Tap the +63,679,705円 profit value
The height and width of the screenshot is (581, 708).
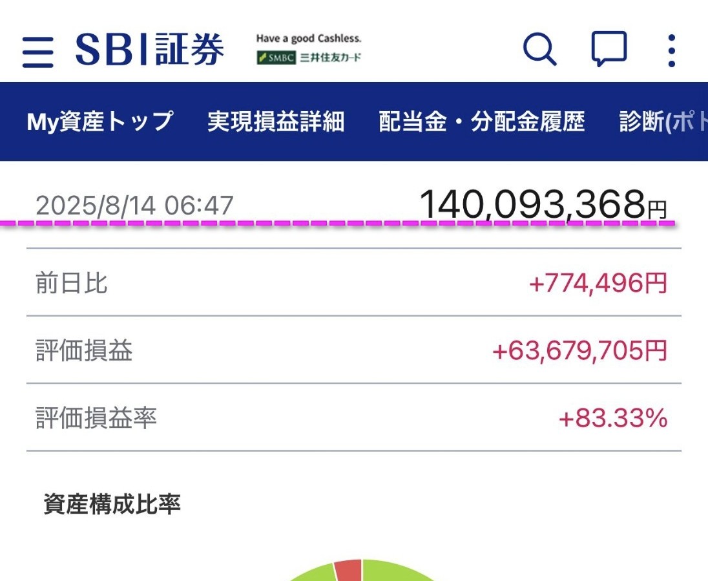click(x=579, y=350)
